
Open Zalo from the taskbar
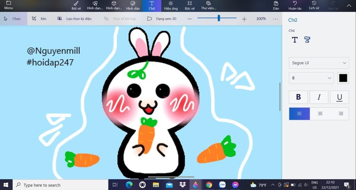[x=222, y=185]
